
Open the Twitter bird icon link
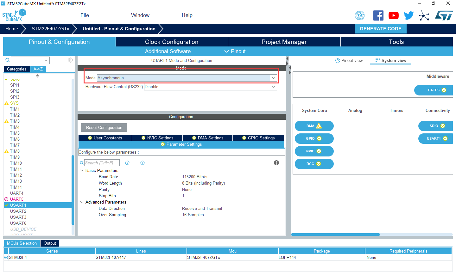(x=409, y=15)
